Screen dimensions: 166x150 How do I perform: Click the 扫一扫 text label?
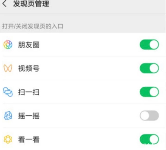29,92
